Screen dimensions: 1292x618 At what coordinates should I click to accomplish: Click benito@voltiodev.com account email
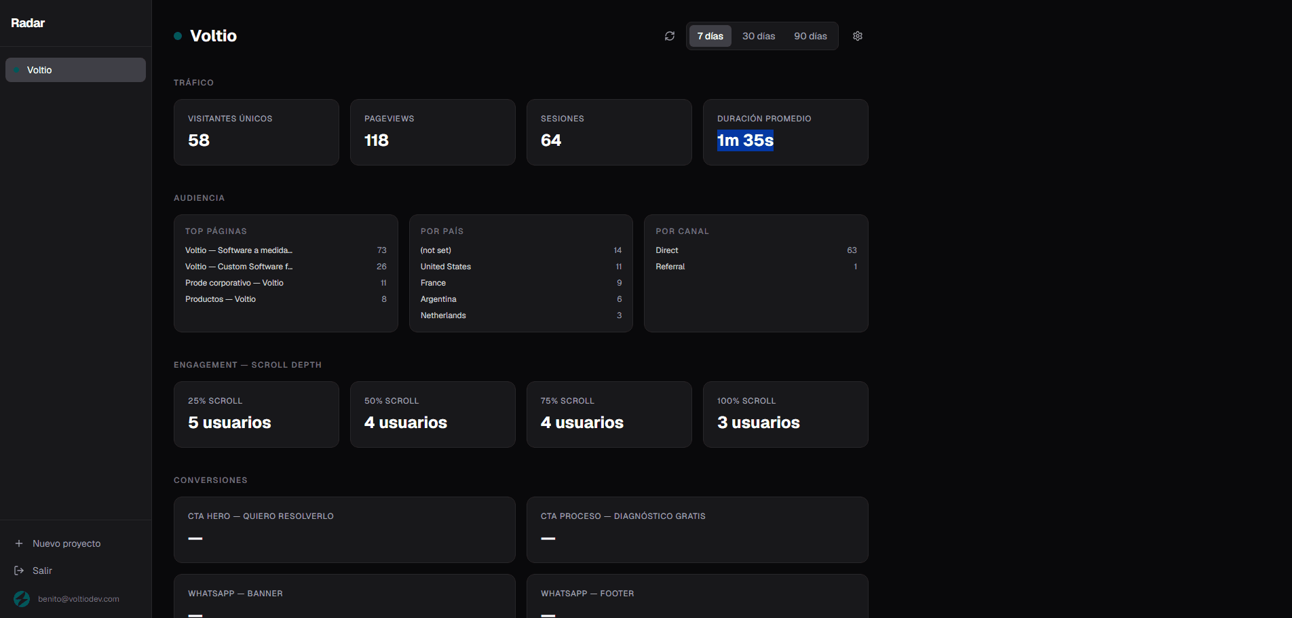[x=79, y=599]
